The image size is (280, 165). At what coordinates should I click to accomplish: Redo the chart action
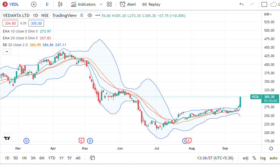click(x=252, y=4)
